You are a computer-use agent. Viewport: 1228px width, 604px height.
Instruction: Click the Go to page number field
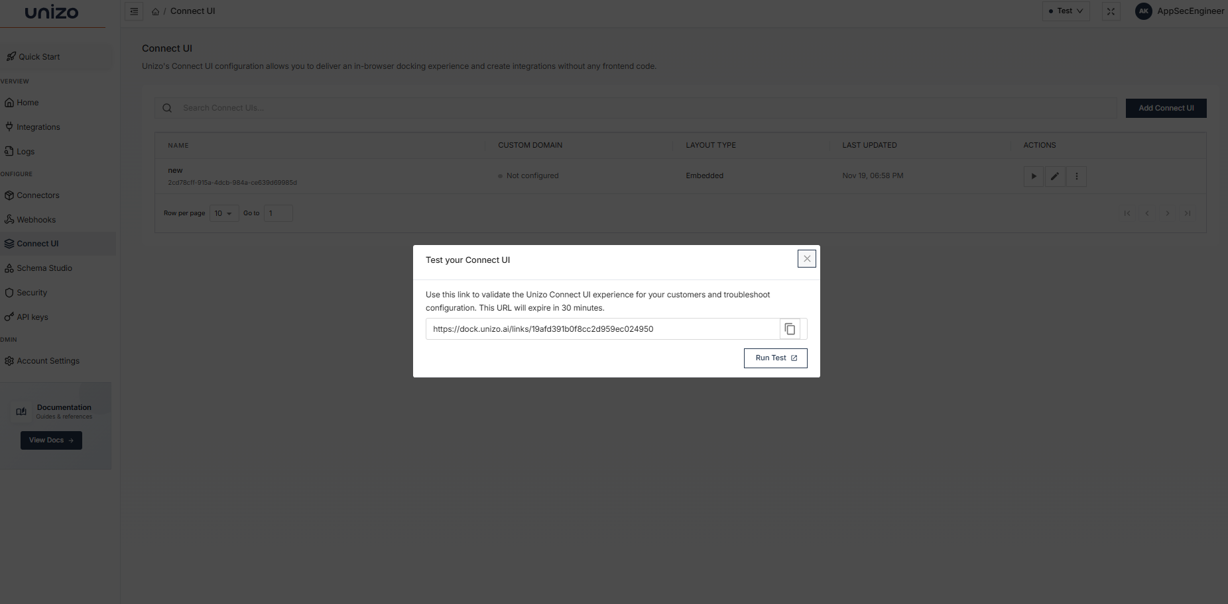278,213
